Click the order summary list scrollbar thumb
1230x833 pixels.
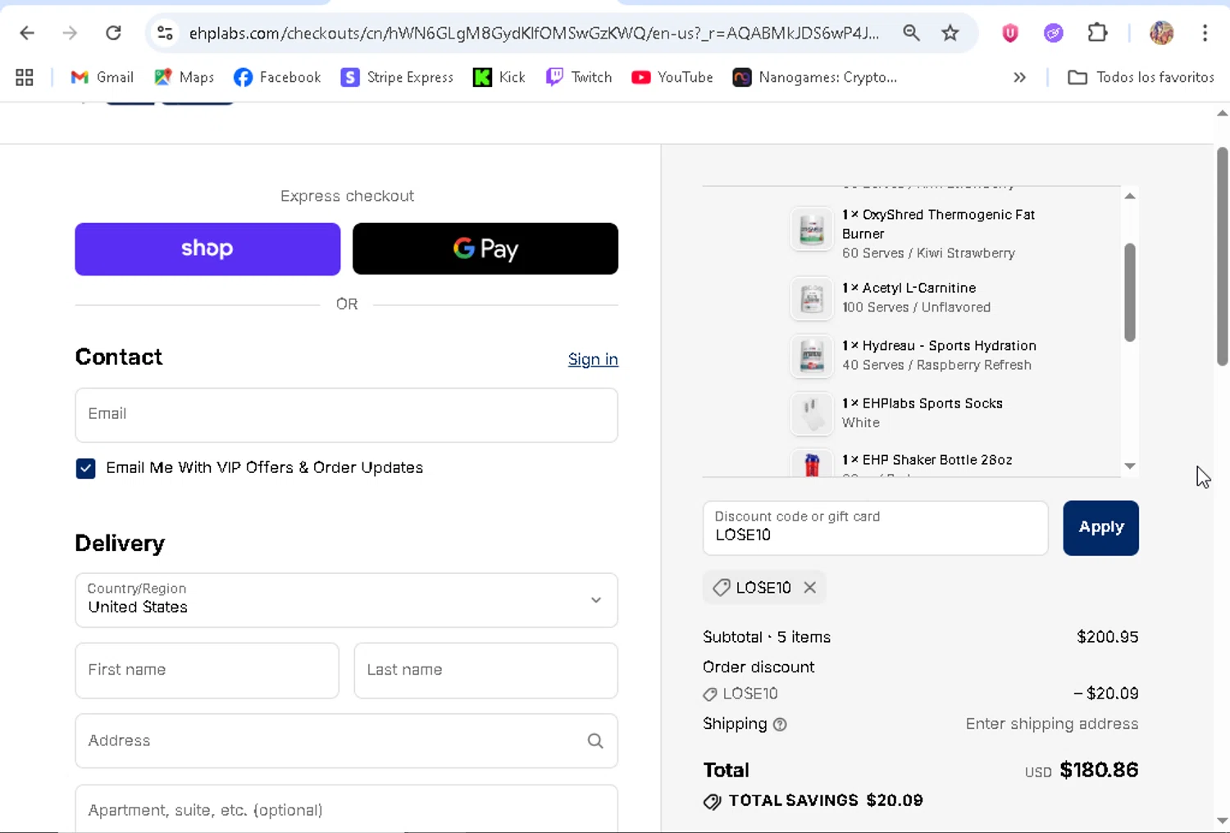pos(1130,292)
